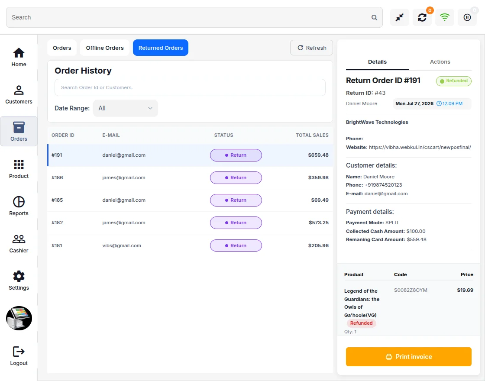Open the Cashier section
This screenshot has height=381, width=485.
point(19,243)
